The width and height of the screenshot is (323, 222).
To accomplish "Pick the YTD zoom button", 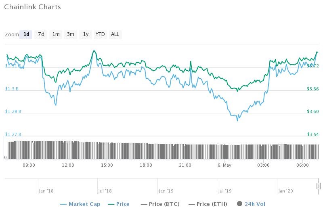I will point(100,34).
